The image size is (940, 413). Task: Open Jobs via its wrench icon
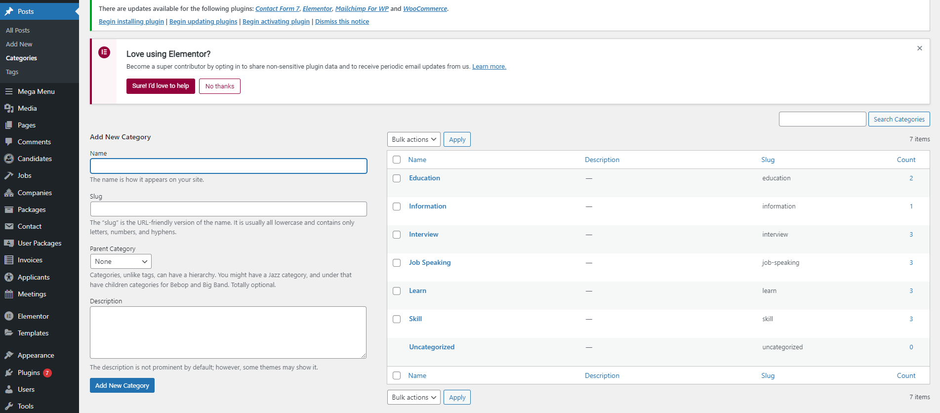[9, 175]
